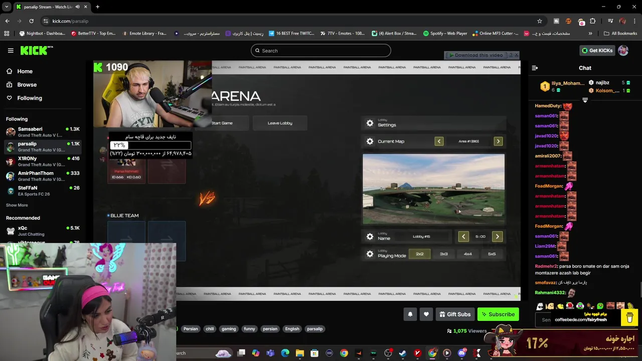Open X1RONy channel in Following list
Image resolution: width=642 pixels, height=361 pixels.
[x=43, y=161]
